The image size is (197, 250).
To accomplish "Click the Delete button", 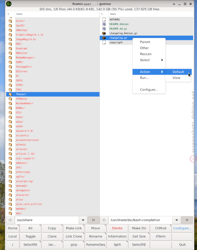I will coord(117,228).
